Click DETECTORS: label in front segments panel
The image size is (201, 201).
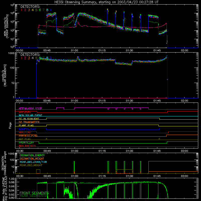tap(30, 7)
